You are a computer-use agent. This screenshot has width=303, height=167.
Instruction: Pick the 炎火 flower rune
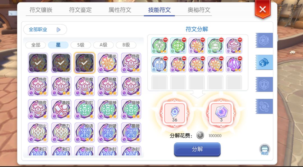38,133
